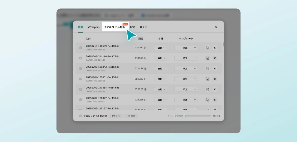
Task: Open the 既定 template dropdown for Rec17
Action: (186, 58)
